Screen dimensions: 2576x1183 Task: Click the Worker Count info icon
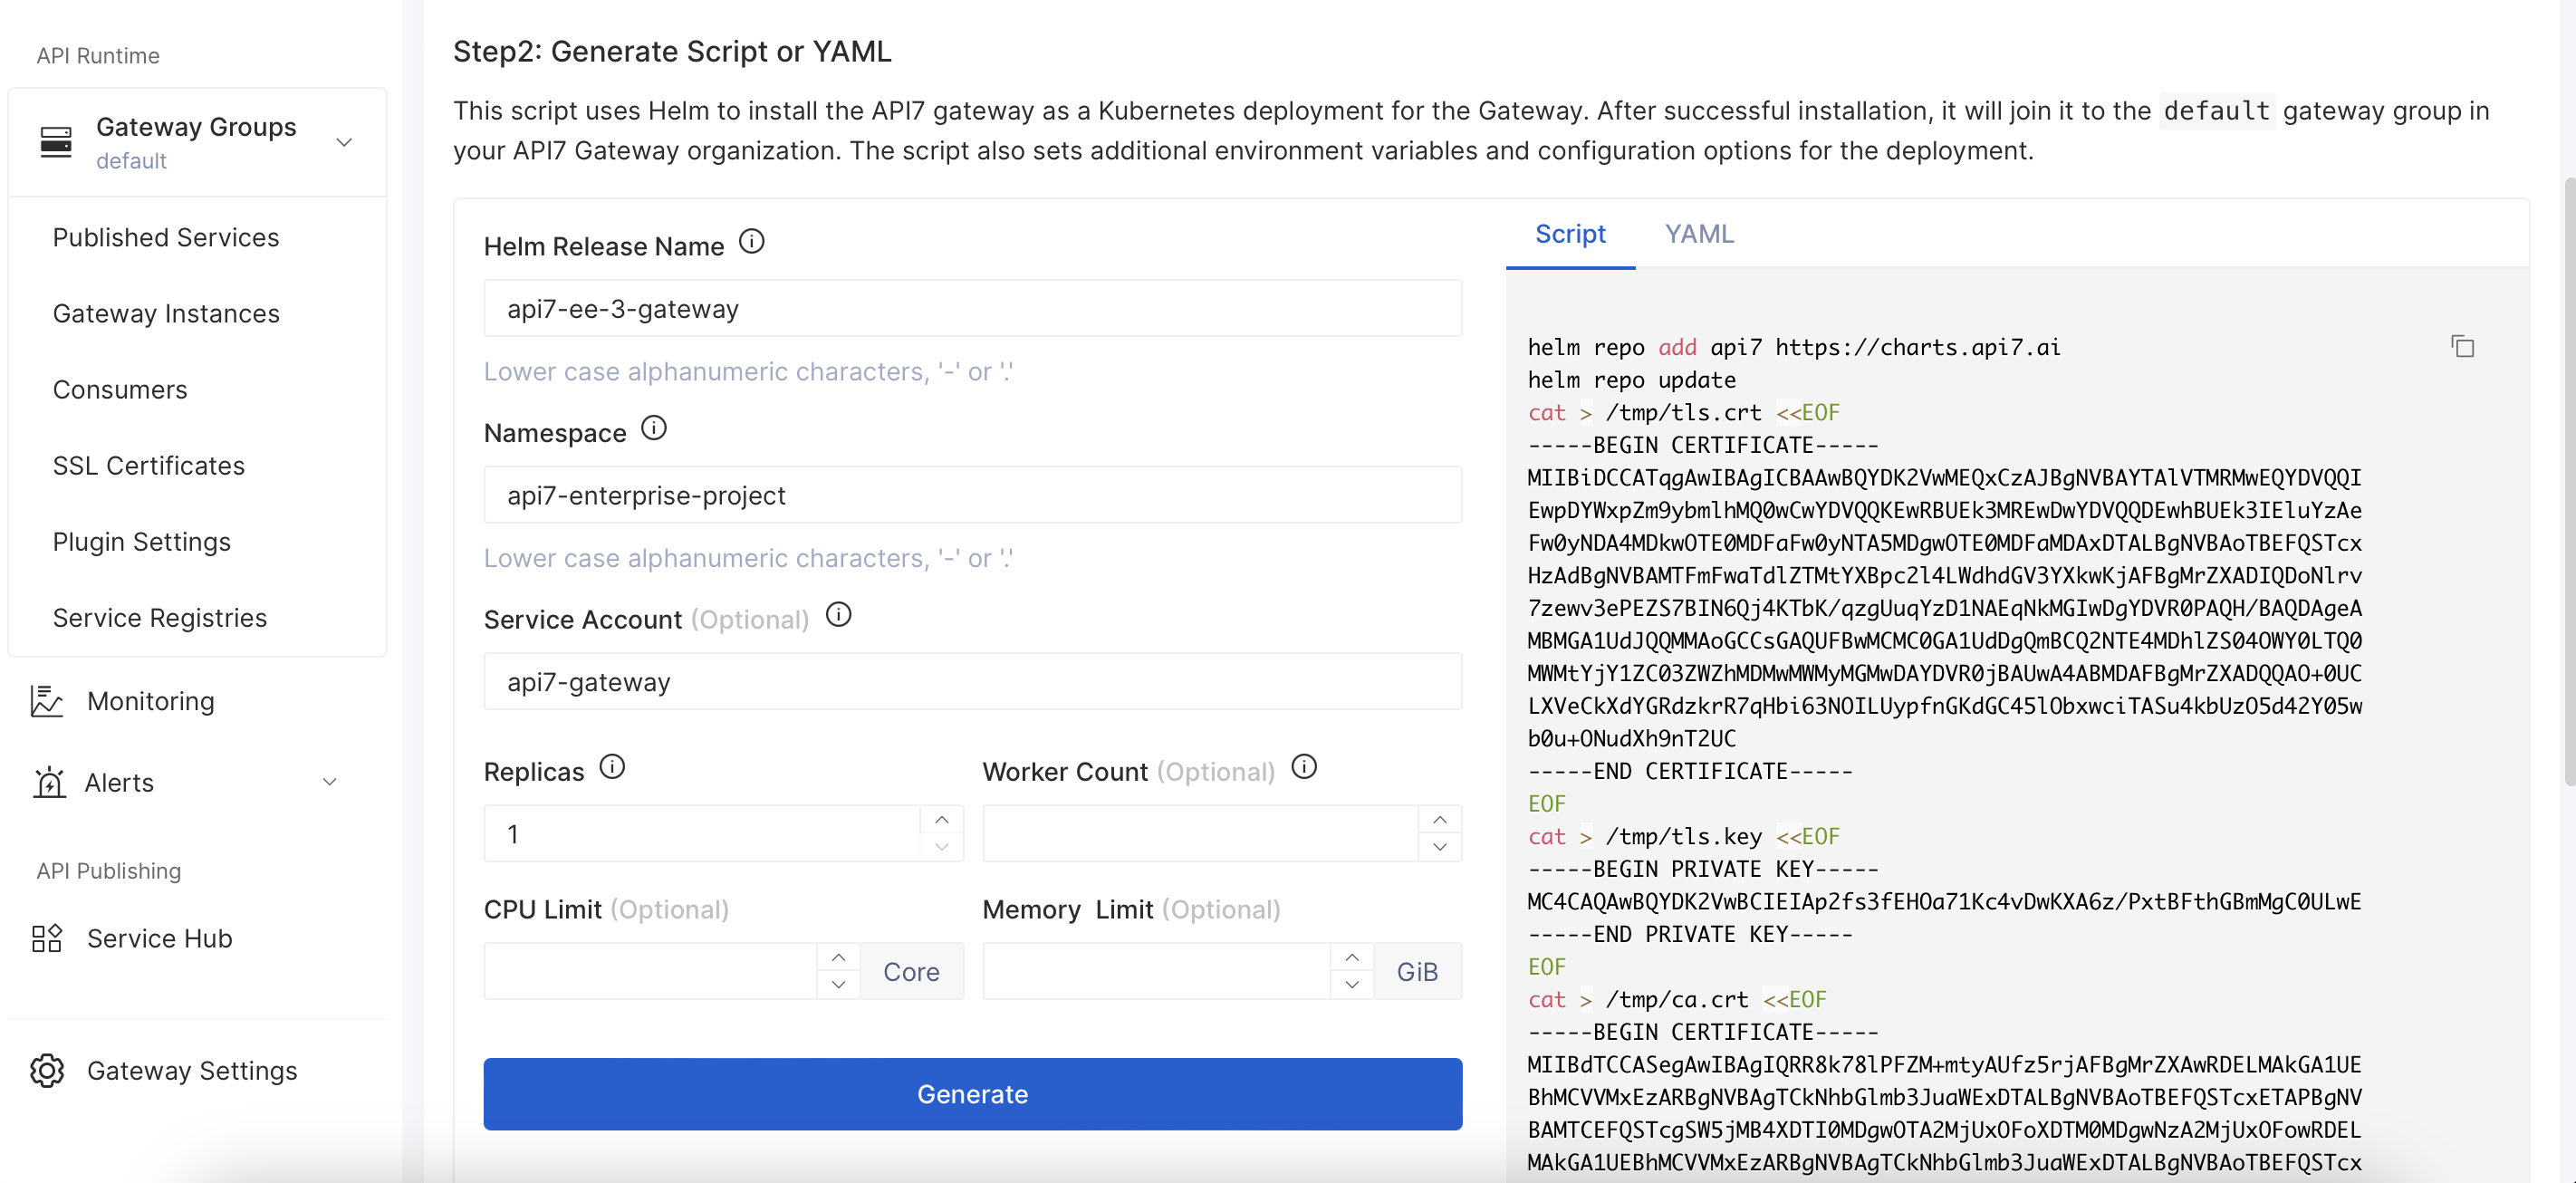(x=1304, y=767)
